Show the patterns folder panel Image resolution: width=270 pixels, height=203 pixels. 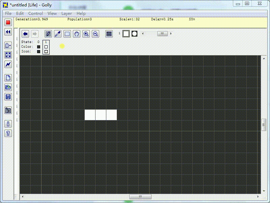coord(8,110)
